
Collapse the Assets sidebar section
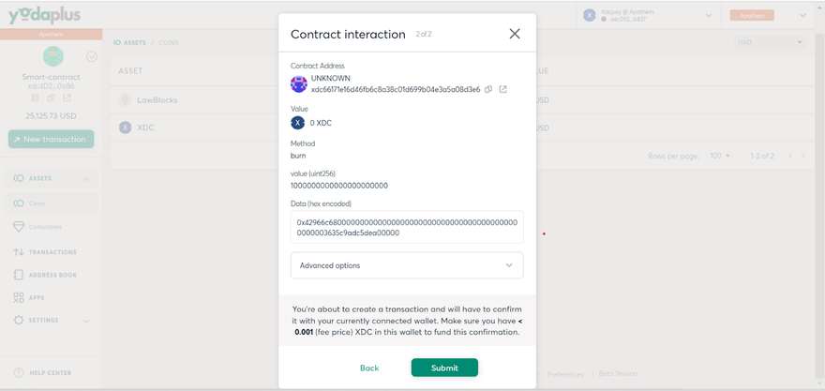(x=86, y=178)
